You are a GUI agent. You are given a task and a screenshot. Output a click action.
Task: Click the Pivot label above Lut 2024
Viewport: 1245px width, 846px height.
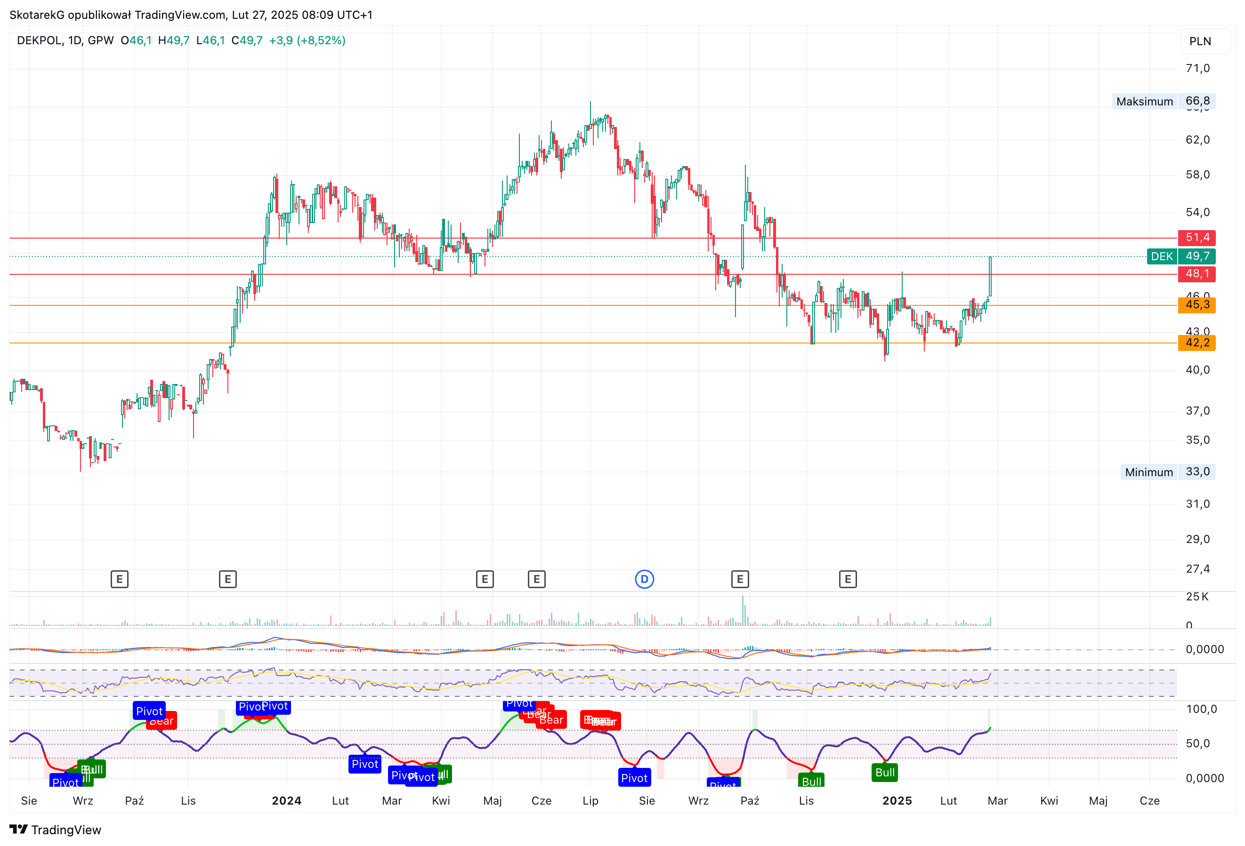click(365, 764)
